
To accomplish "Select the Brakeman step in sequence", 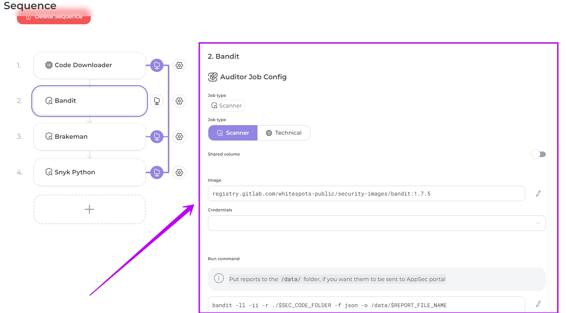I will tap(90, 137).
